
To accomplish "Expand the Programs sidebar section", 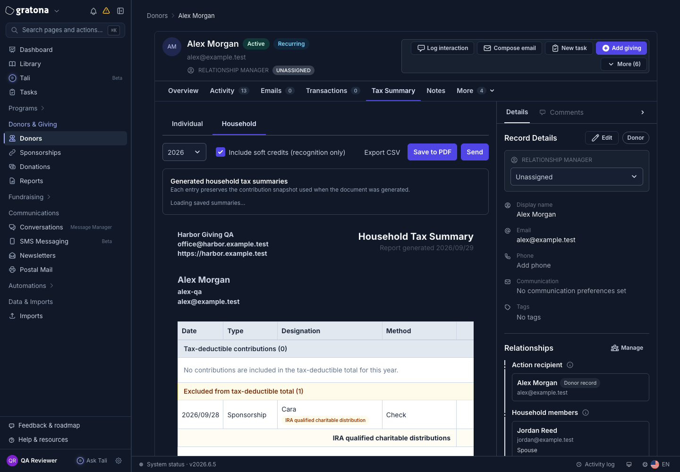I will coord(26,108).
